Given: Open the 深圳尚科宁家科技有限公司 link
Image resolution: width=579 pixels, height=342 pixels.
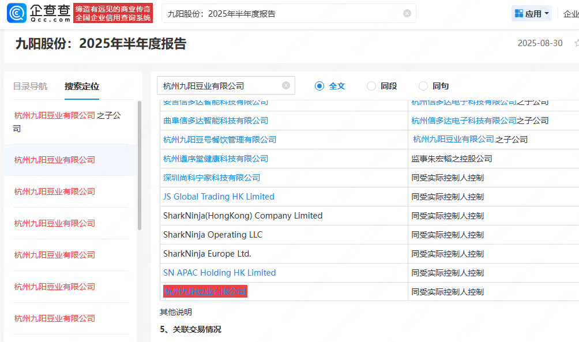Looking at the screenshot, I should click(212, 178).
